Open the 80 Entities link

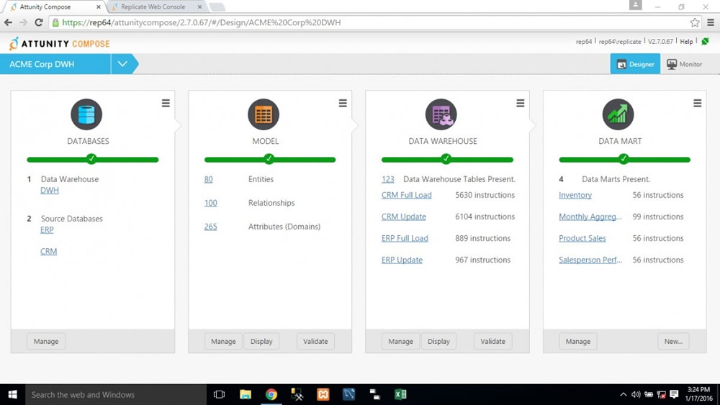tap(209, 179)
